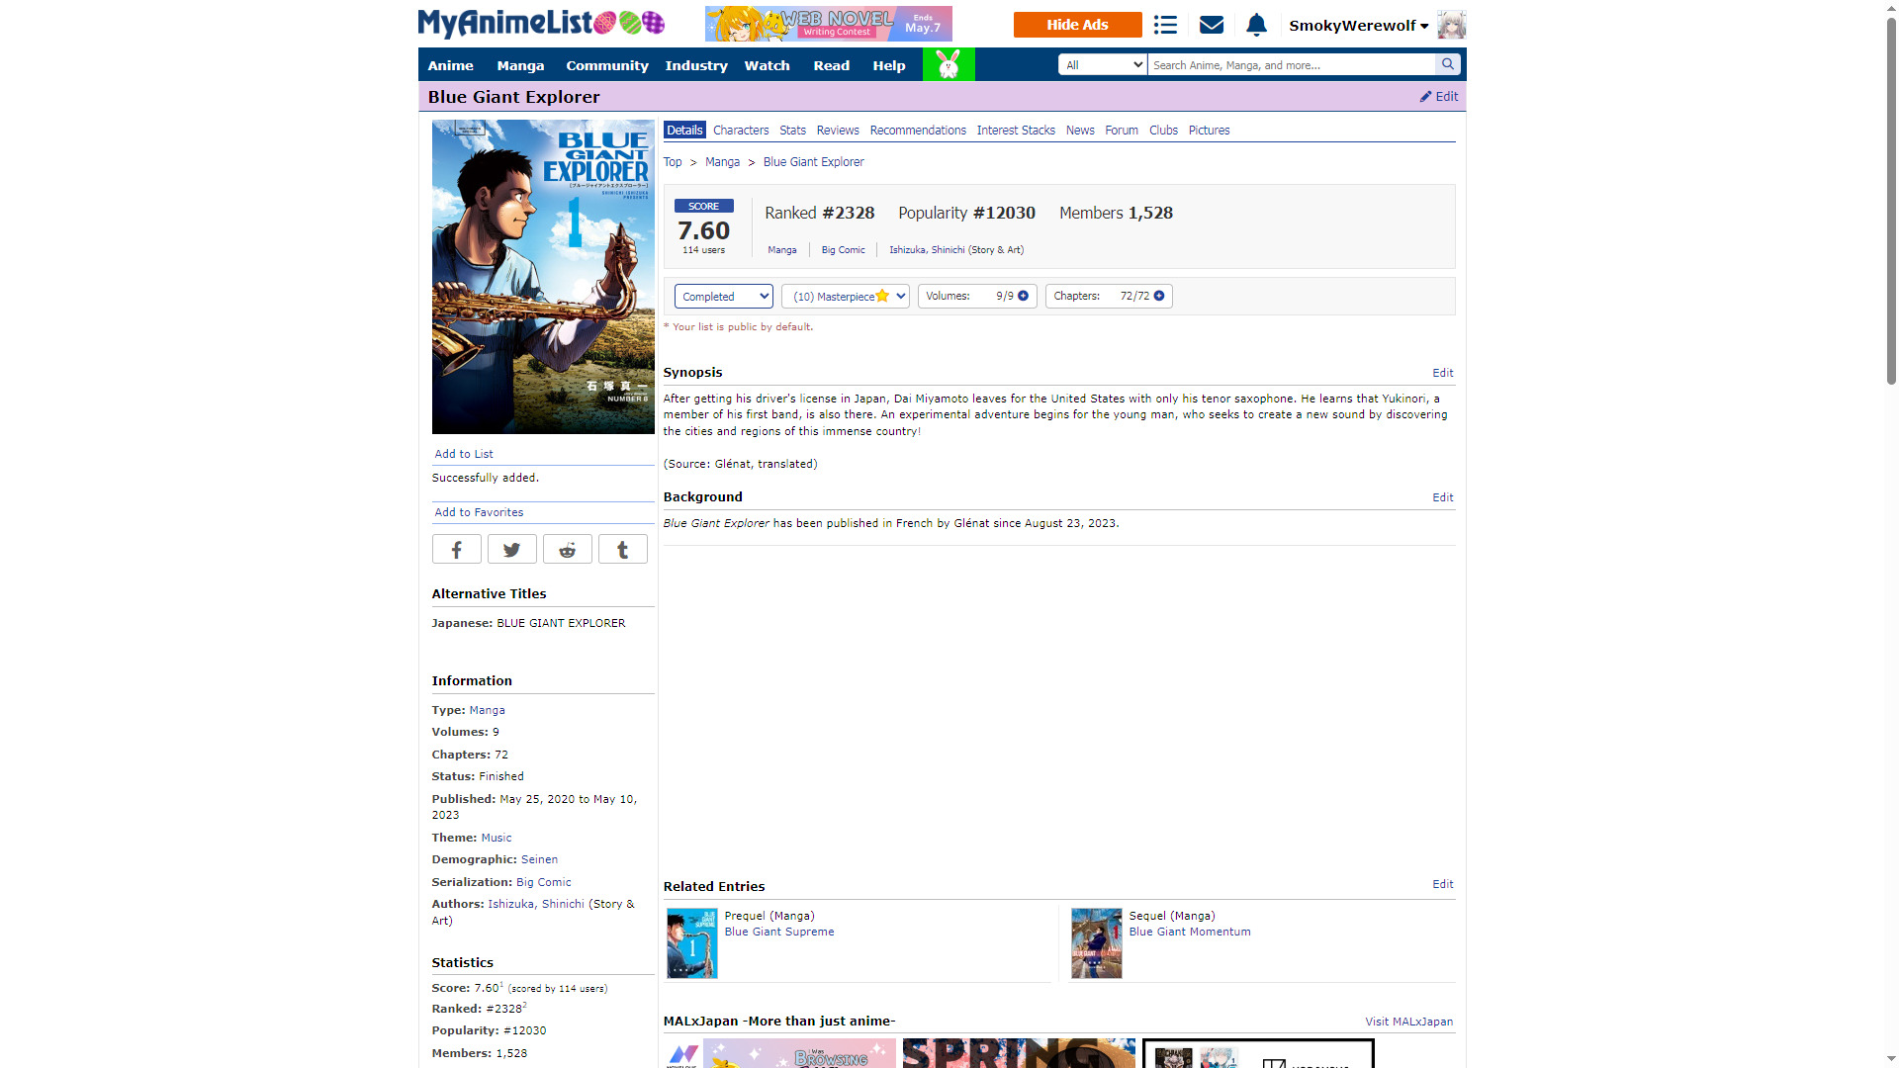Click the search magnifier button

tap(1448, 64)
